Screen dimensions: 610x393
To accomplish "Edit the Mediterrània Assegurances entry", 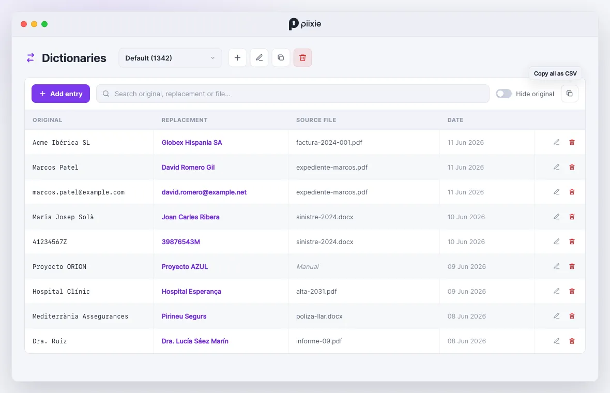I will (557, 316).
